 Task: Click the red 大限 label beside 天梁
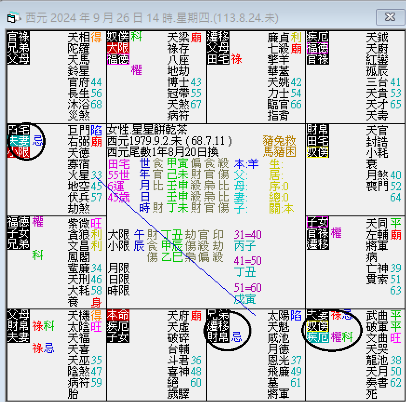click(x=118, y=48)
